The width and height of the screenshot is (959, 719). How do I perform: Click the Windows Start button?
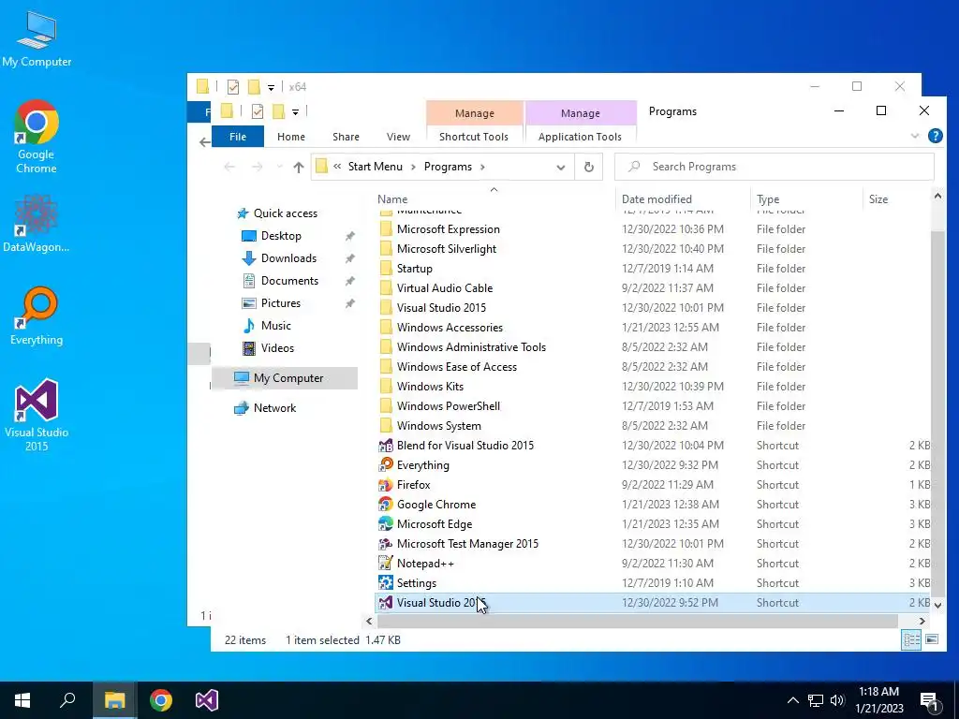pyautogui.click(x=22, y=700)
